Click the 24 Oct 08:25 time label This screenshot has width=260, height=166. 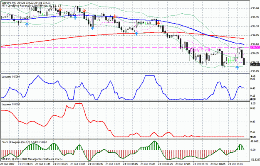(x=217, y=164)
